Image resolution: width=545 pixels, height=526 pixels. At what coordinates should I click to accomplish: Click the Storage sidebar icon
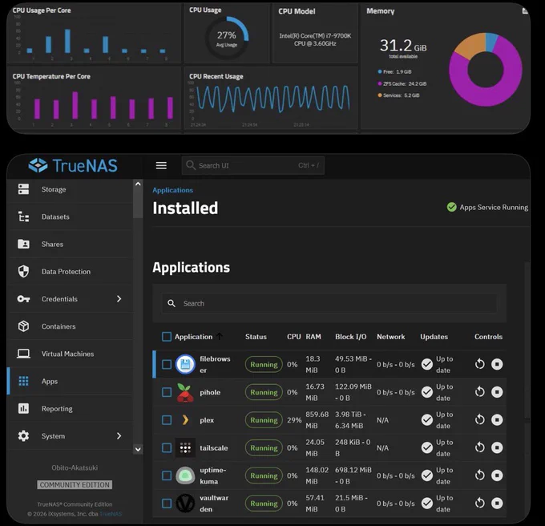tap(23, 189)
